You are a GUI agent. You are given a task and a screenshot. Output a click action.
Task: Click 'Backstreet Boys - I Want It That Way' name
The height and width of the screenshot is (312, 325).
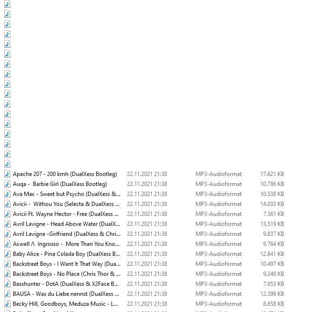67,264
